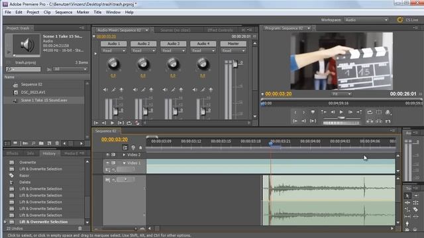Set unnumbered marker in Program Monitor
This screenshot has height=238, width=424.
coord(313,112)
